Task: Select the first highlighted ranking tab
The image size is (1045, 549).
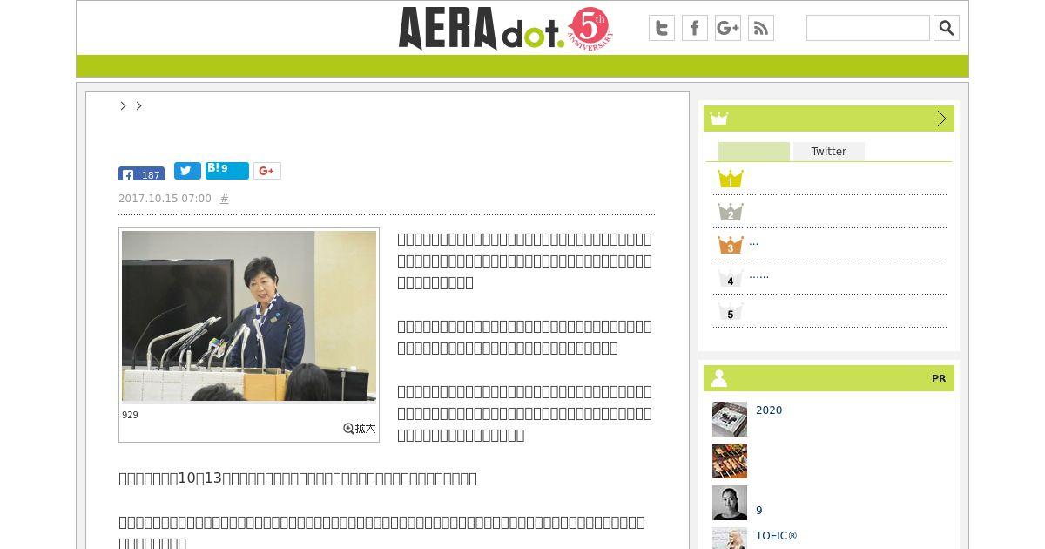Action: click(x=754, y=152)
